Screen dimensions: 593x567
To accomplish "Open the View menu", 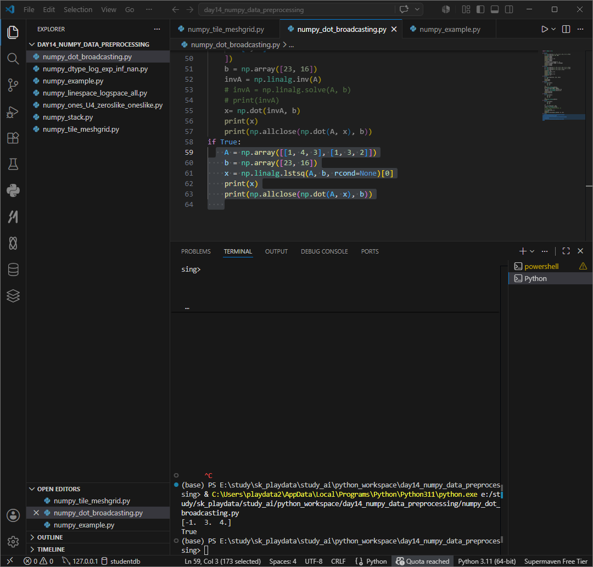I will (x=109, y=10).
